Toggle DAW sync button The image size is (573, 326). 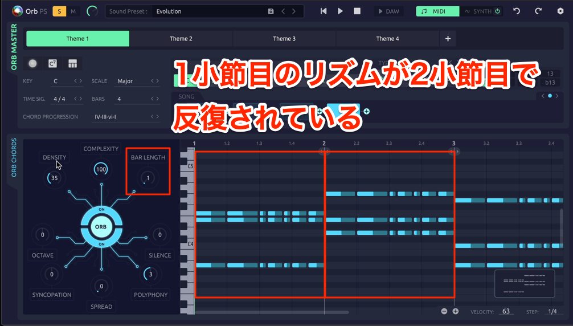[389, 11]
